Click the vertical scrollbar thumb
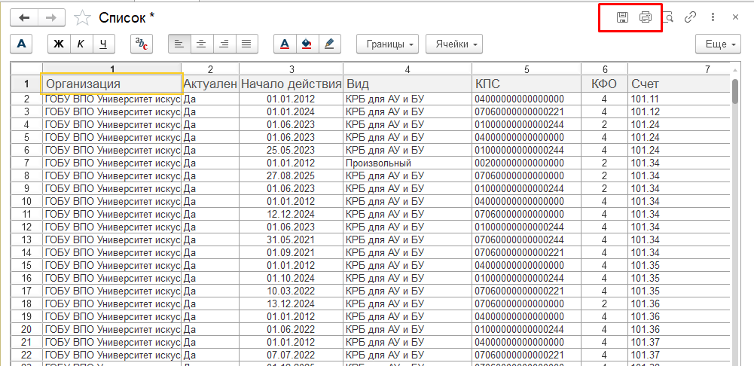The height and width of the screenshot is (366, 754). pos(735,91)
